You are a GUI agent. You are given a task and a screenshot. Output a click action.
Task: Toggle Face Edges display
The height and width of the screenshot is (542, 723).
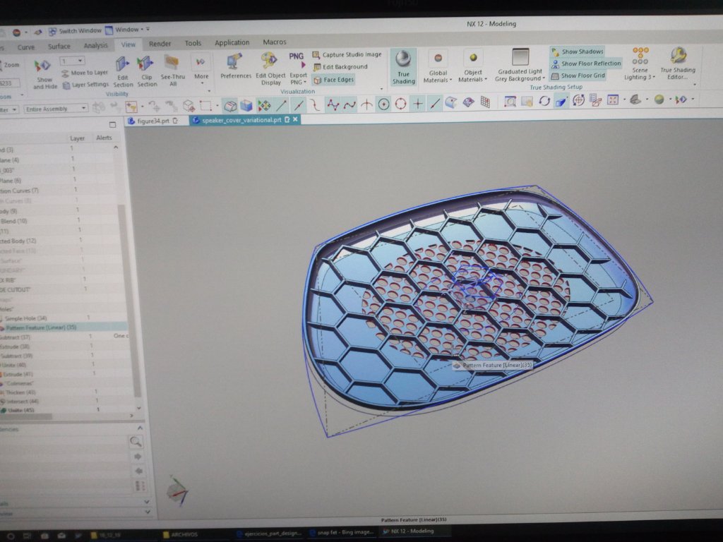point(333,80)
